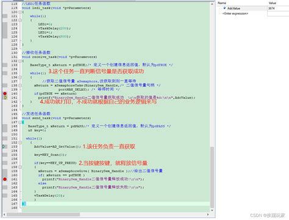Click the closing brace on line 167
289x220 pixels.
point(23,204)
